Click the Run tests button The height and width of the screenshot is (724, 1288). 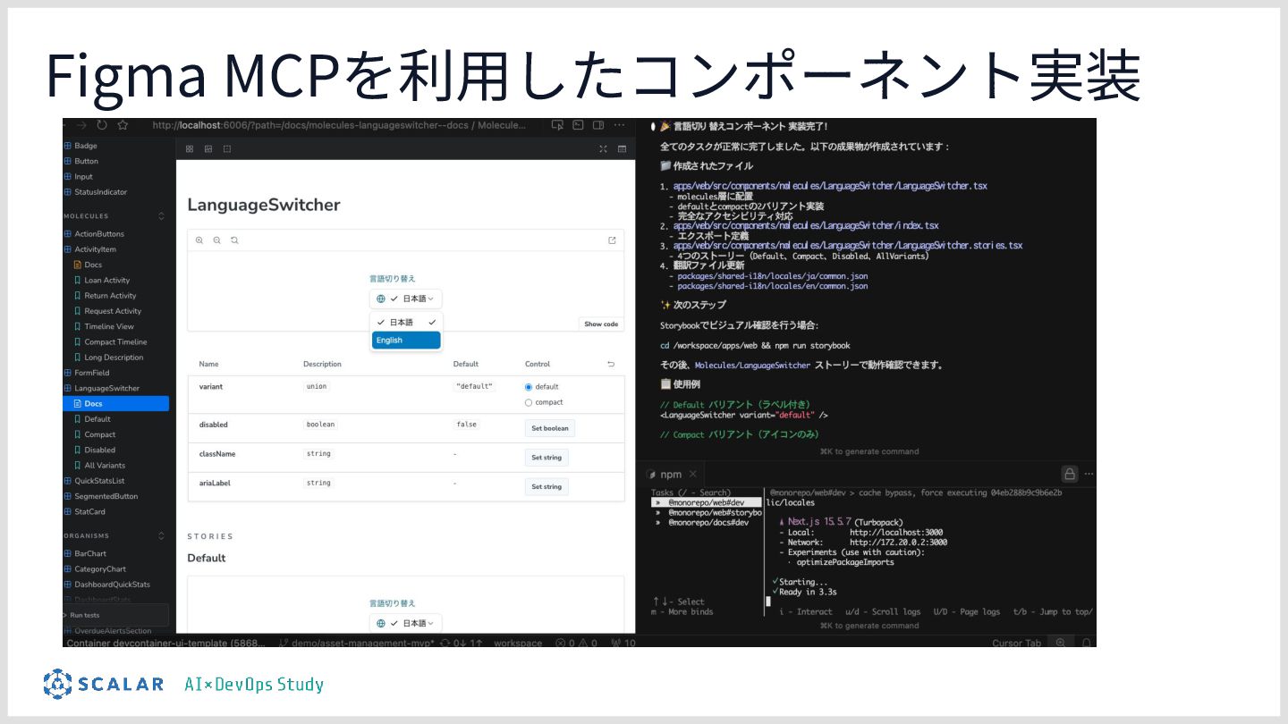tap(115, 615)
